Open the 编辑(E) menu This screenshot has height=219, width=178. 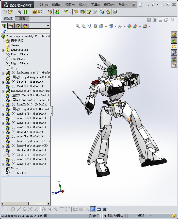pos(56,5)
